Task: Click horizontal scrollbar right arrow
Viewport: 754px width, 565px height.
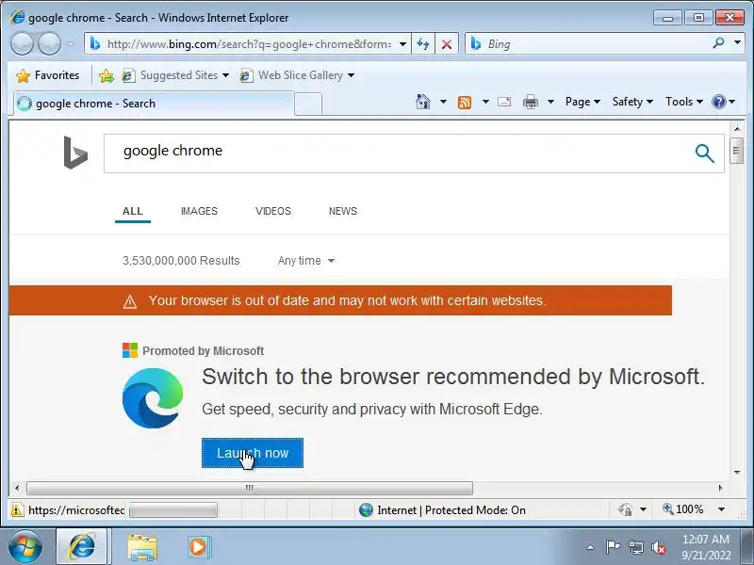Action: [x=720, y=488]
